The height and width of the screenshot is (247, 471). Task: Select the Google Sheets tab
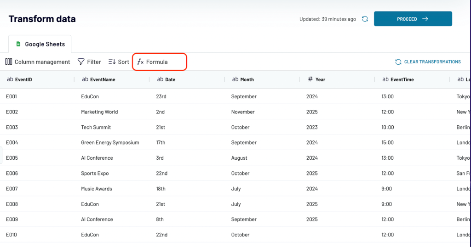tap(40, 44)
